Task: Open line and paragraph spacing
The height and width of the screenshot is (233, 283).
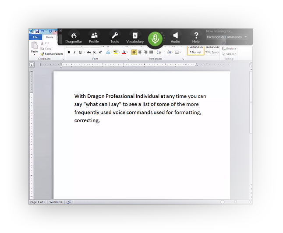Action: (160, 52)
